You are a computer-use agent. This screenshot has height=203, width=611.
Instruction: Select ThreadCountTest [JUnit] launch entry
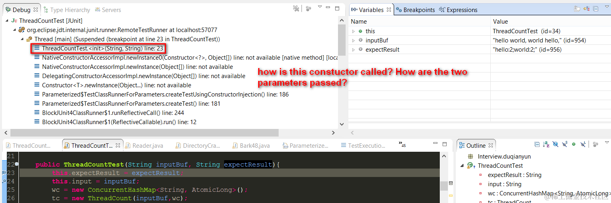click(51, 20)
